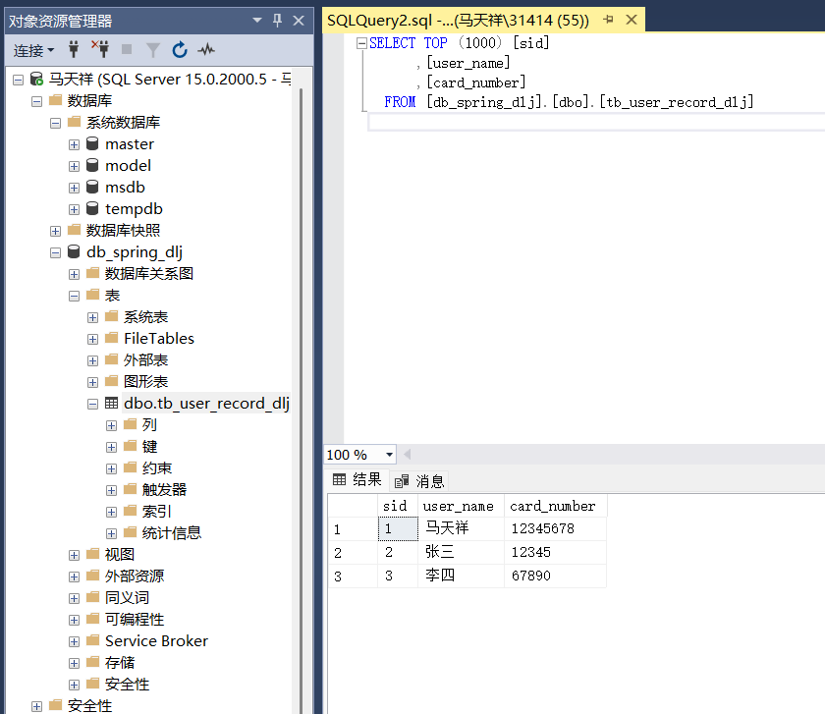Collapse the 马天祥 server node
825x714 pixels.
click(x=18, y=80)
